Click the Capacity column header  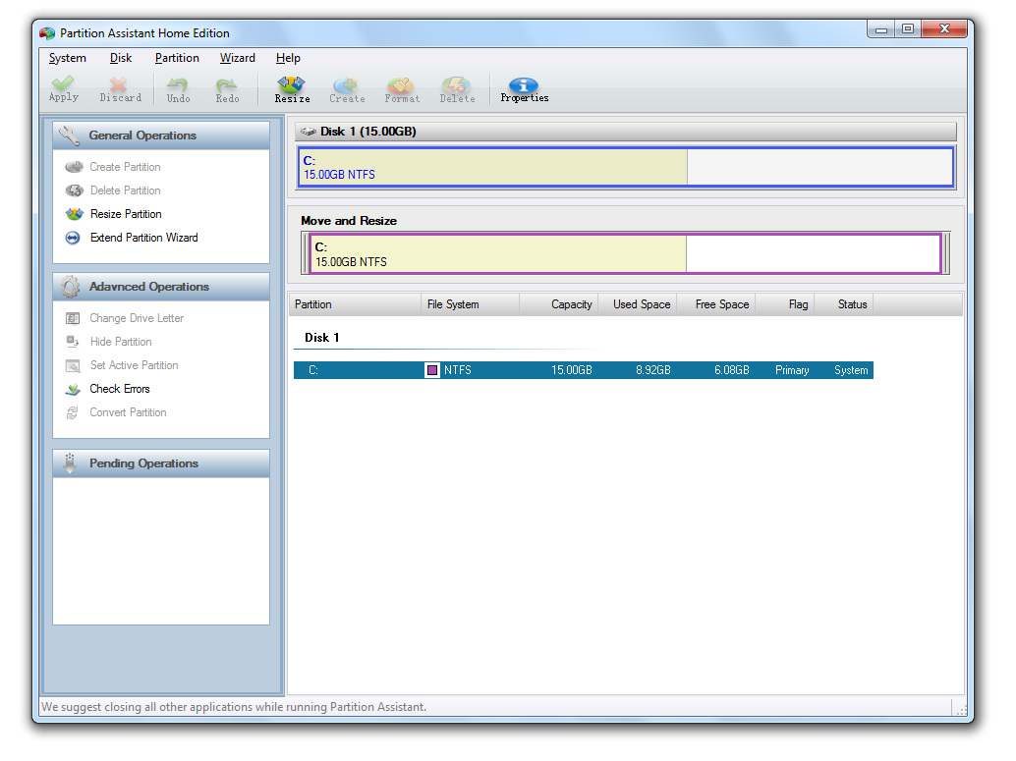[x=558, y=304]
